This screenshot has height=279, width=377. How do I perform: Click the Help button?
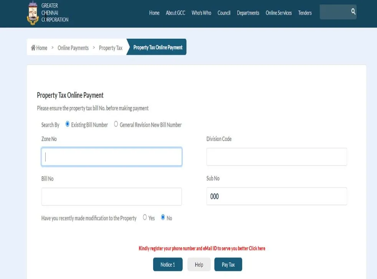pyautogui.click(x=199, y=264)
